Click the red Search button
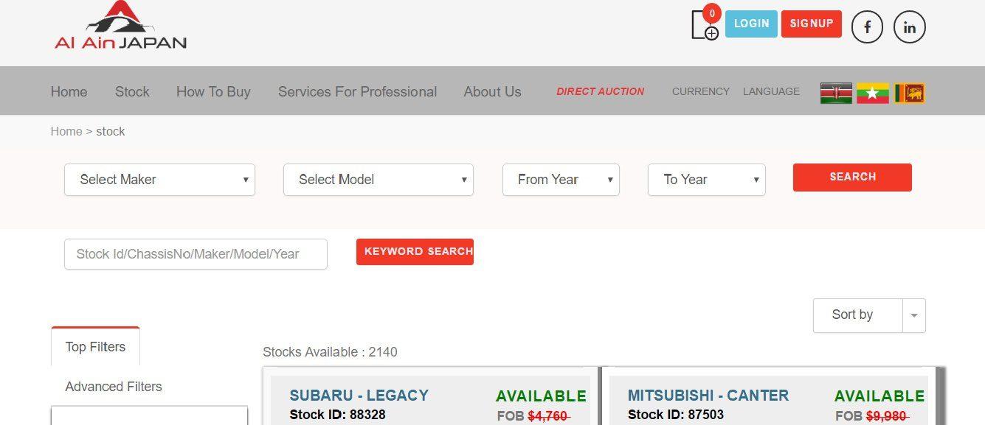This screenshot has width=985, height=425. click(x=852, y=178)
